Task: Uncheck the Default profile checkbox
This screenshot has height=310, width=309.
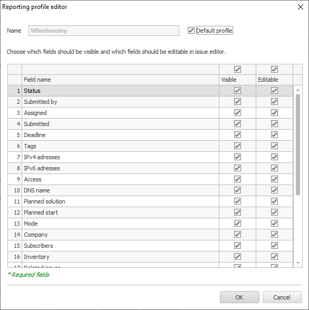Action: (x=191, y=31)
